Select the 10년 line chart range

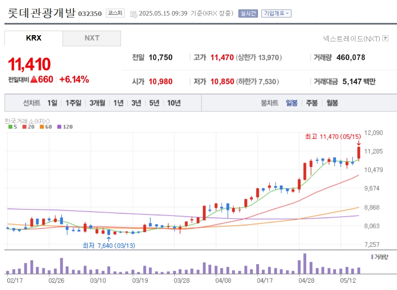pyautogui.click(x=174, y=103)
